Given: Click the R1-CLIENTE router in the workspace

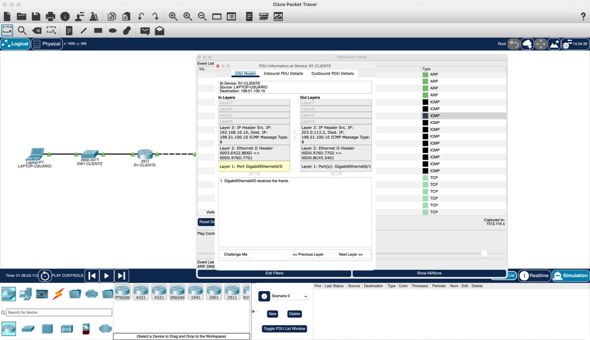Looking at the screenshot, I should point(145,154).
